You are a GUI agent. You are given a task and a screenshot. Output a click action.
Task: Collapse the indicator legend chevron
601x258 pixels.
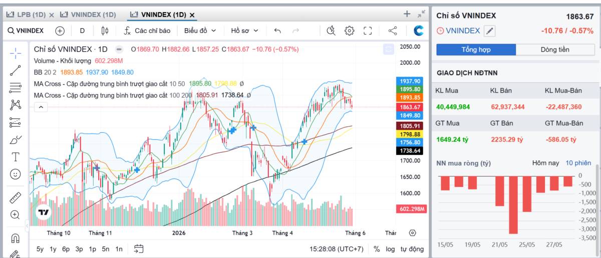click(41, 107)
